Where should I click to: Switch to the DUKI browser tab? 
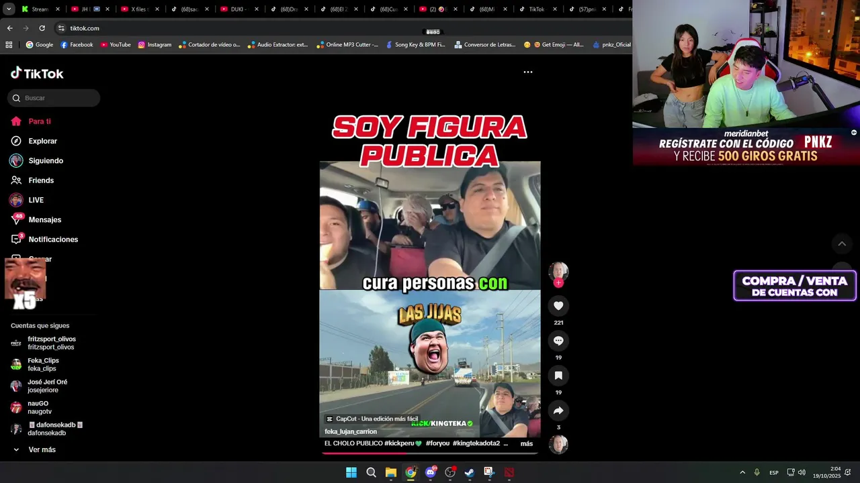click(239, 9)
